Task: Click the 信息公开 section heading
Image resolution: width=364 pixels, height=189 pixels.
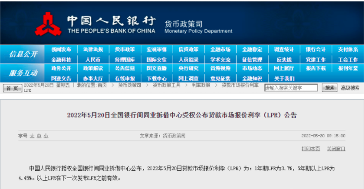Action: pos(23,54)
